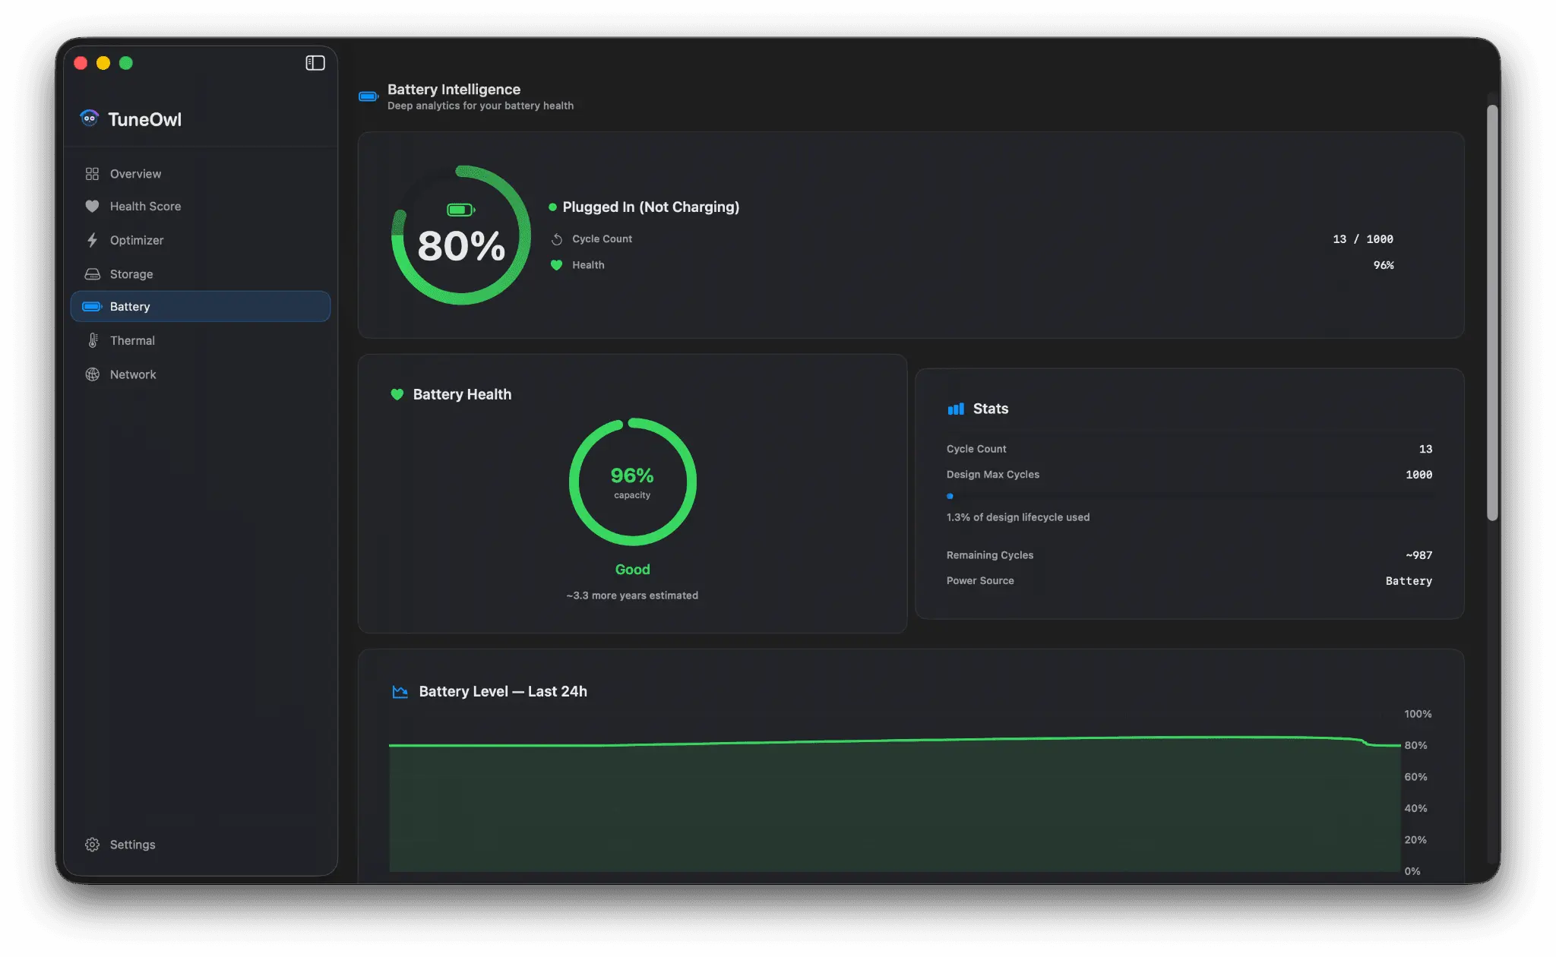
Task: Click the Thermal thermometer icon
Action: pos(93,340)
